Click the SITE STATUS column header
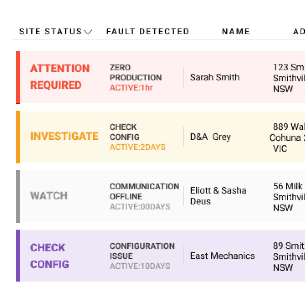Screen dimensions: 305x305 [51, 32]
